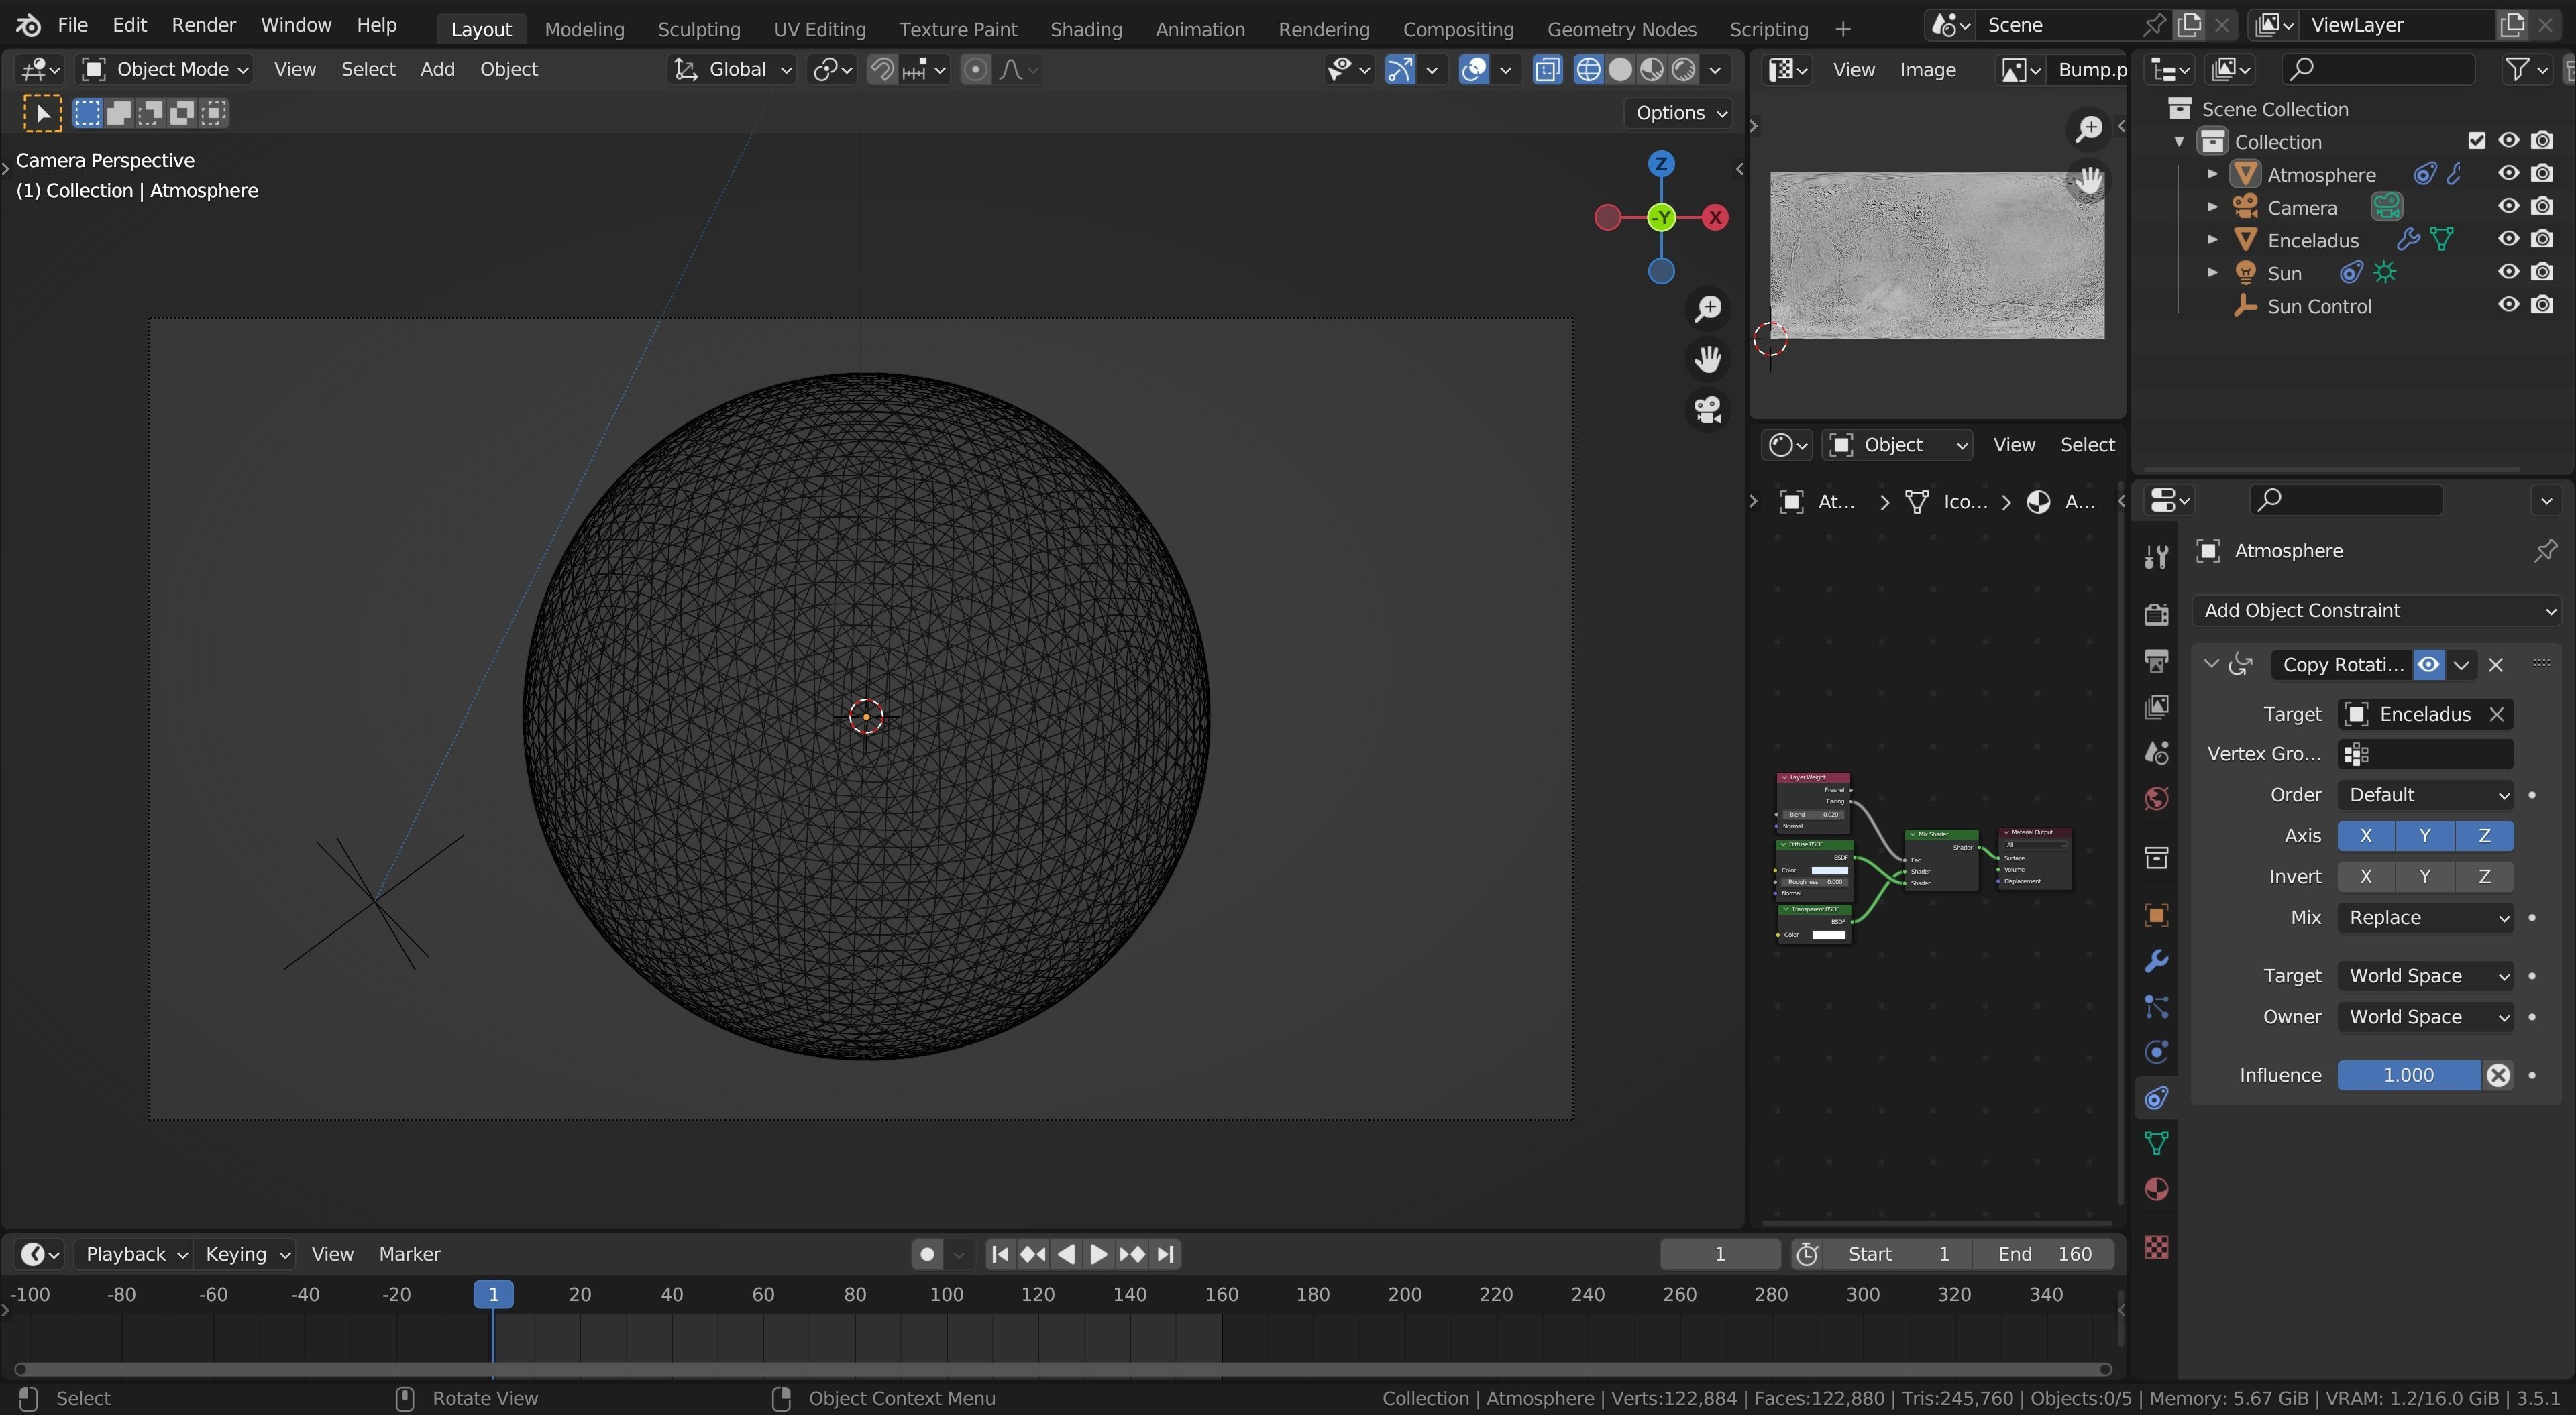Open the Owner World Space dropdown
2576x1415 pixels.
click(x=2425, y=1017)
